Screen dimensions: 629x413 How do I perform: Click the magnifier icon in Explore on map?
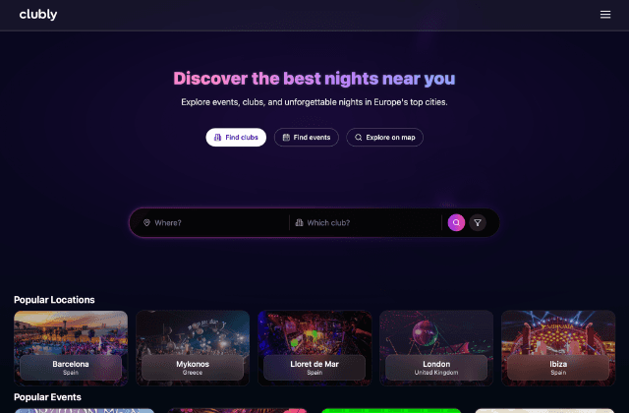(358, 138)
